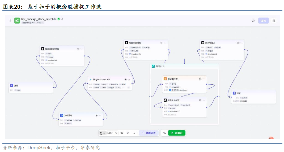Click the 股票主体鉴别 node model icon
Image resolution: width=284 pixels, height=152 pixels.
coord(165,100)
